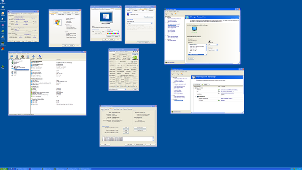
Task: Switch to Settings tab in Display Properties
Action: click(112, 9)
